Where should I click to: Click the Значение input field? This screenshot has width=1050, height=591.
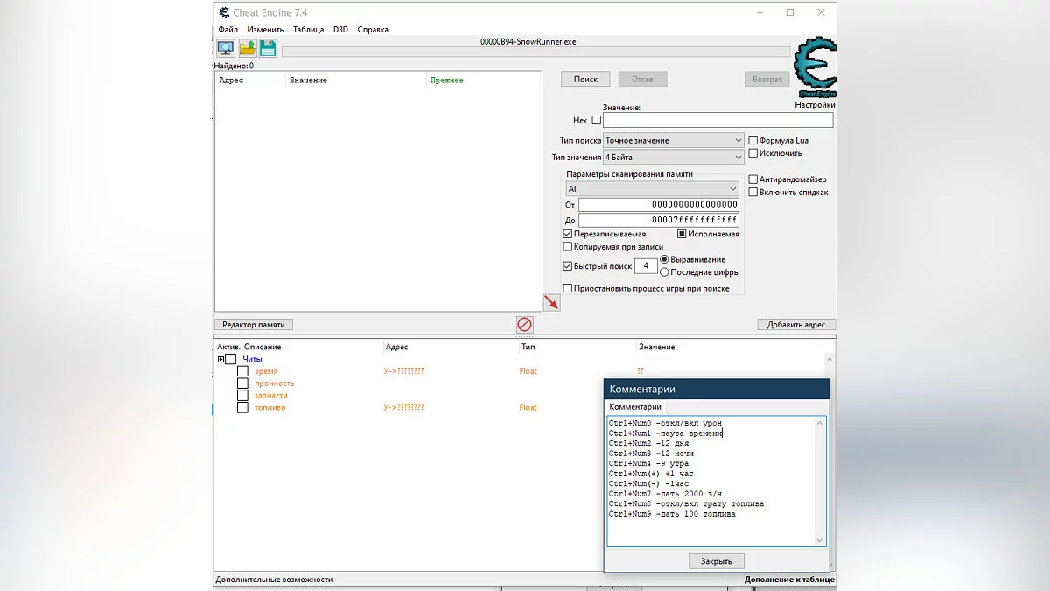[717, 121]
